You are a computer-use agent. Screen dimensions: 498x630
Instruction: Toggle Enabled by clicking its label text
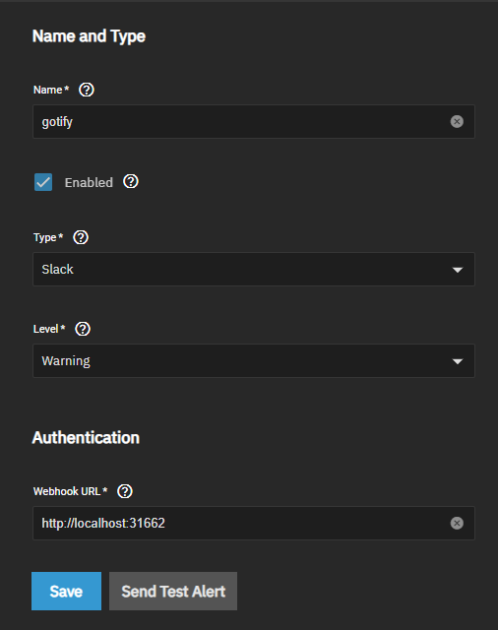click(89, 182)
